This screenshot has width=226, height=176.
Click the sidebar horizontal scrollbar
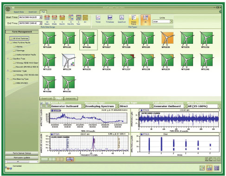[x=22, y=162]
